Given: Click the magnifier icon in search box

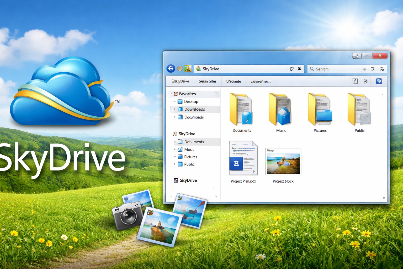Looking at the screenshot, I should [312, 69].
